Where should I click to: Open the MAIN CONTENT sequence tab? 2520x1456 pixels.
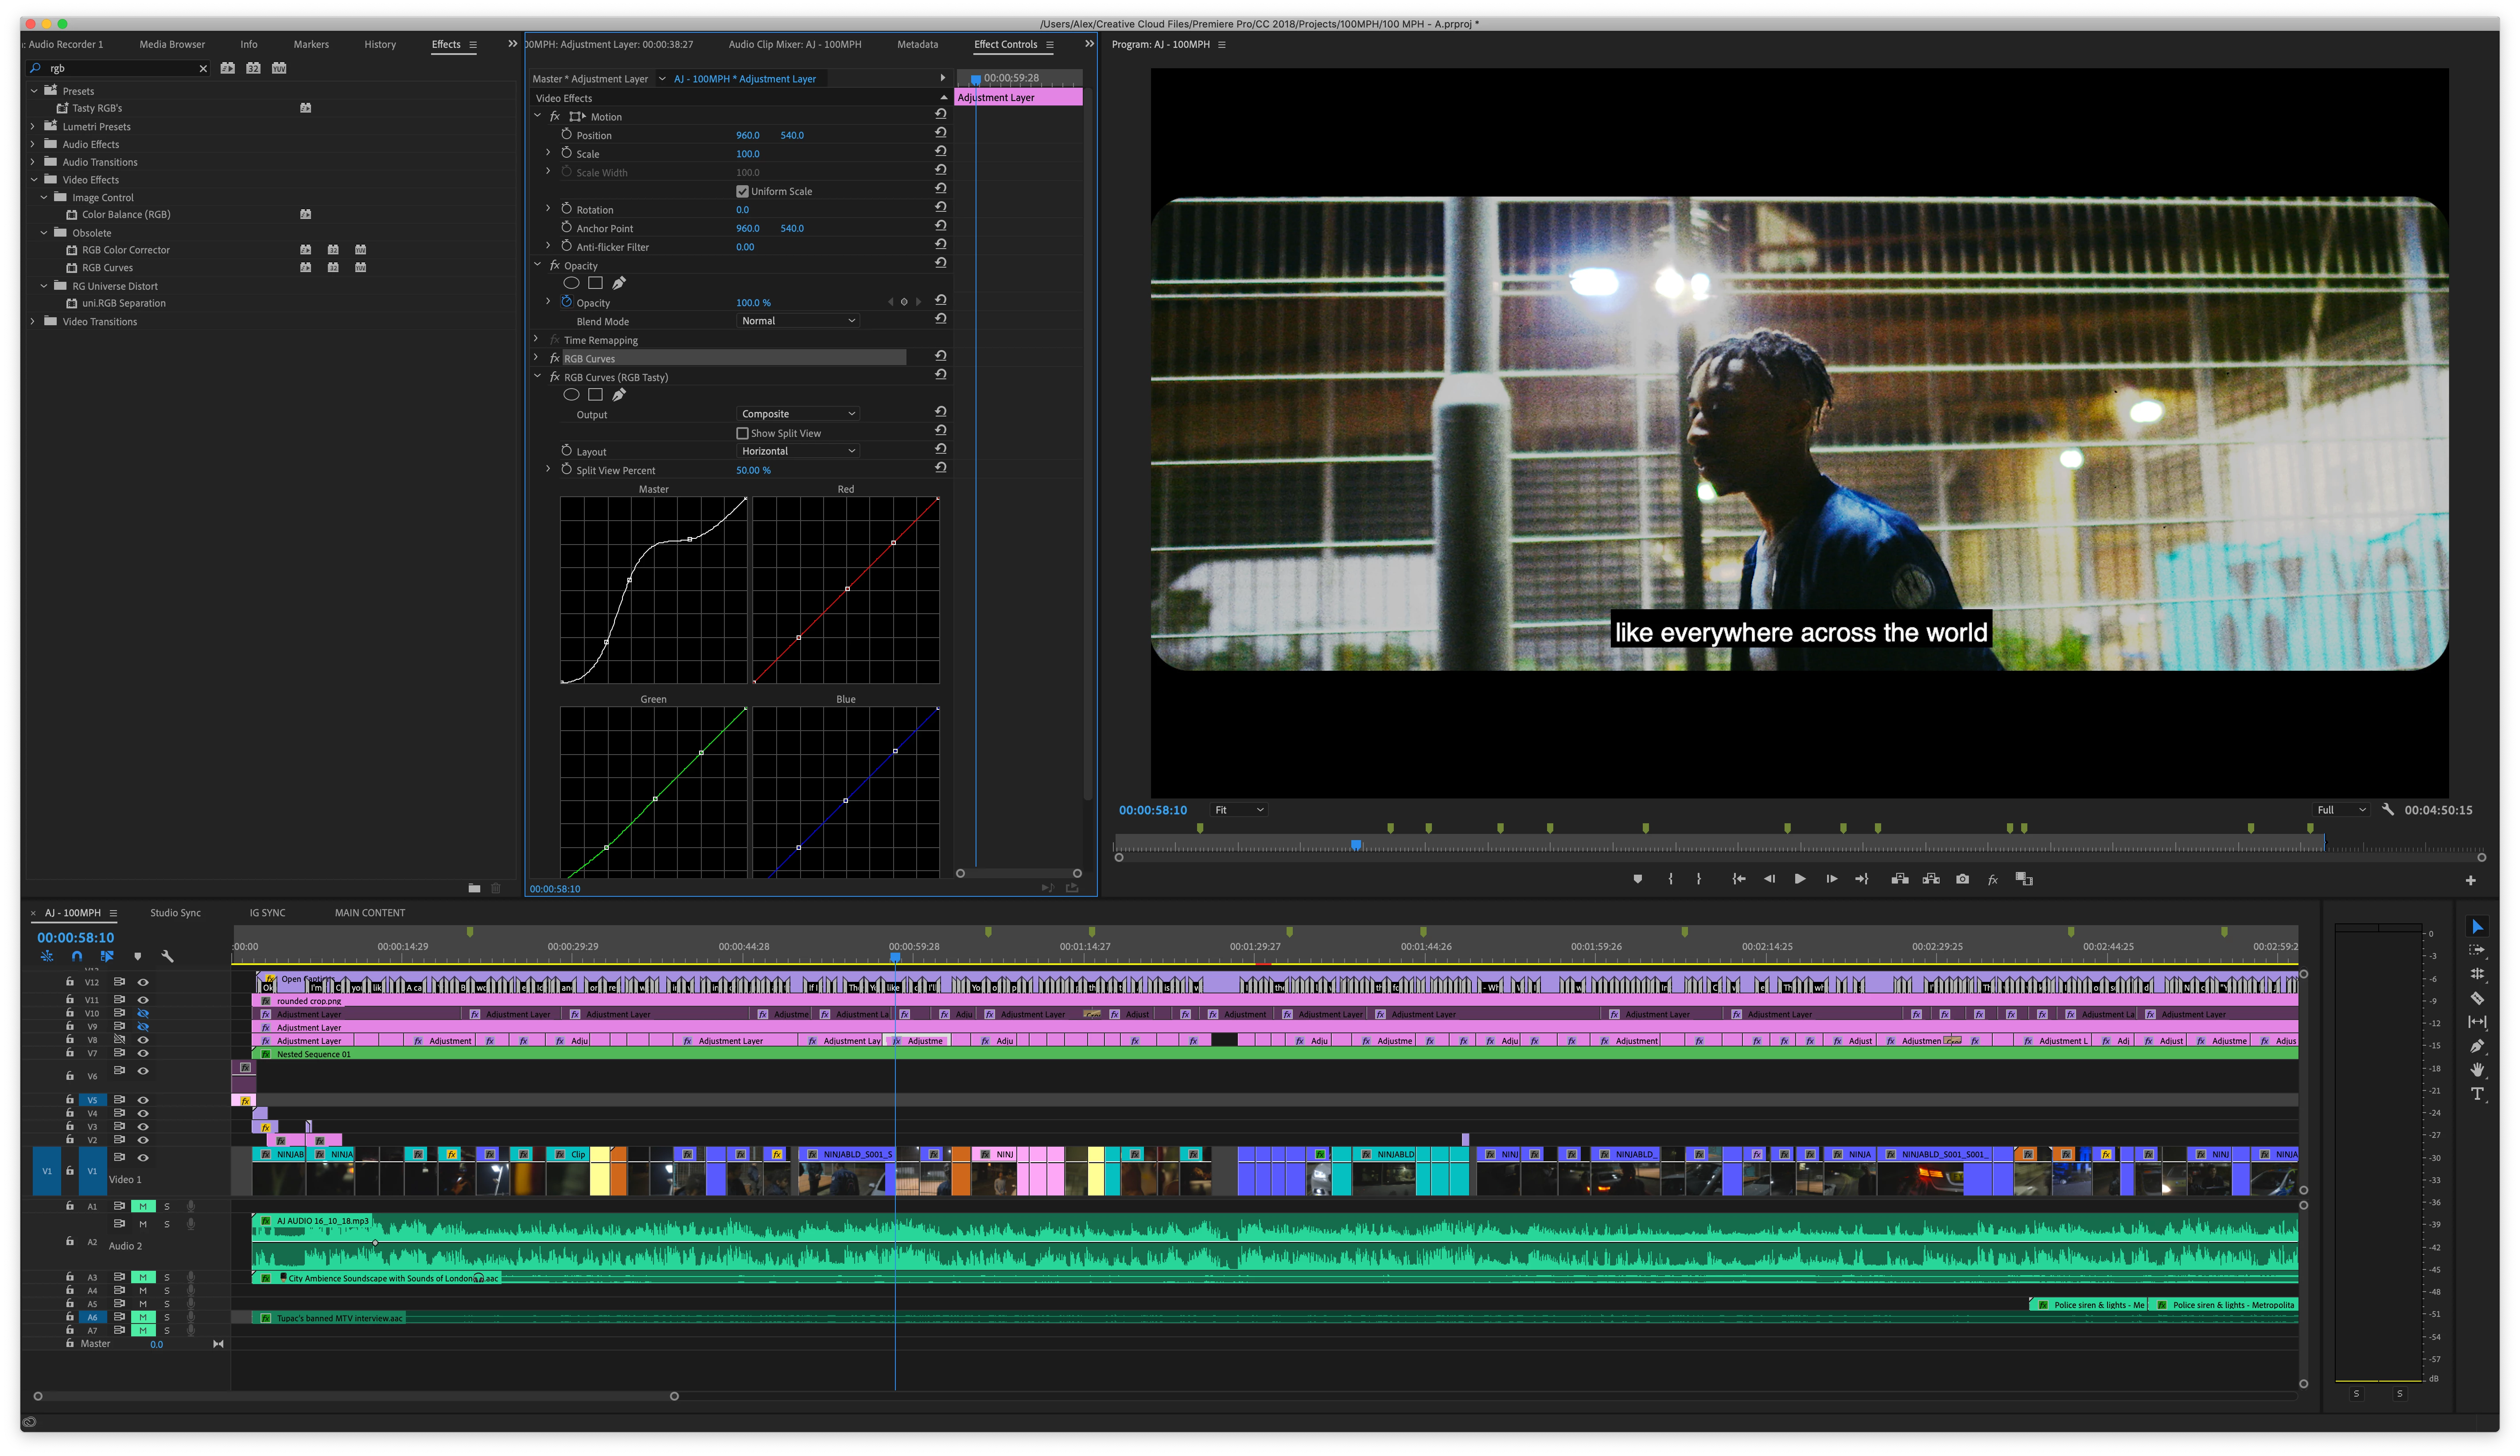(x=369, y=913)
